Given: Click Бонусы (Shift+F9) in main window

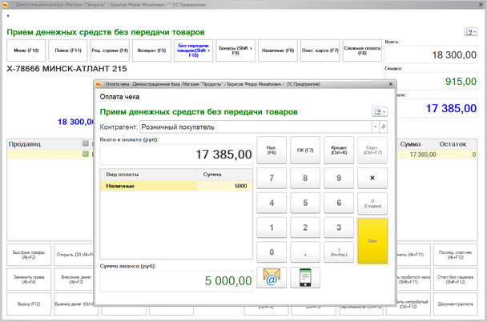Looking at the screenshot, I should point(235,50).
